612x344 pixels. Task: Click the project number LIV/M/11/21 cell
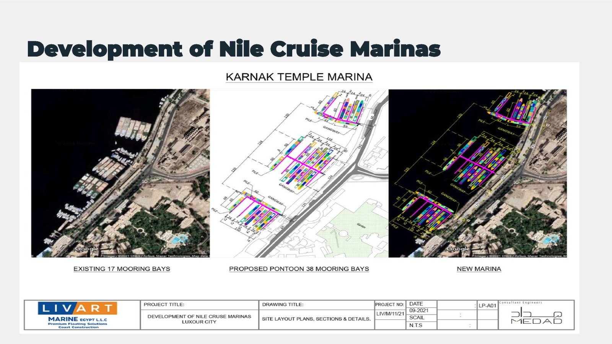[x=390, y=314]
